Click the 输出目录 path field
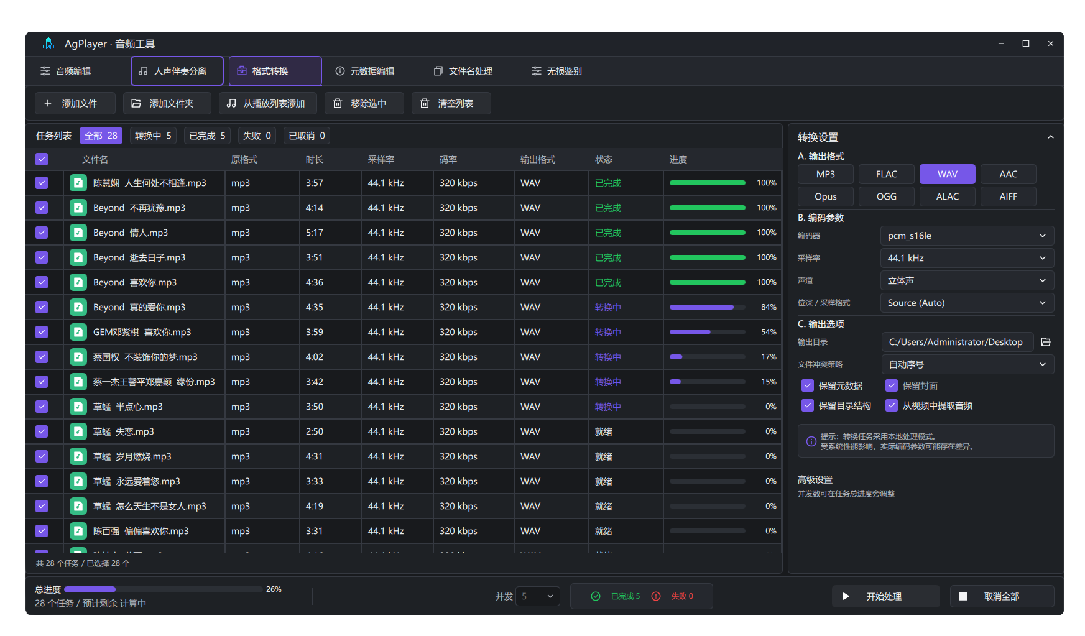1085x636 pixels. click(957, 342)
